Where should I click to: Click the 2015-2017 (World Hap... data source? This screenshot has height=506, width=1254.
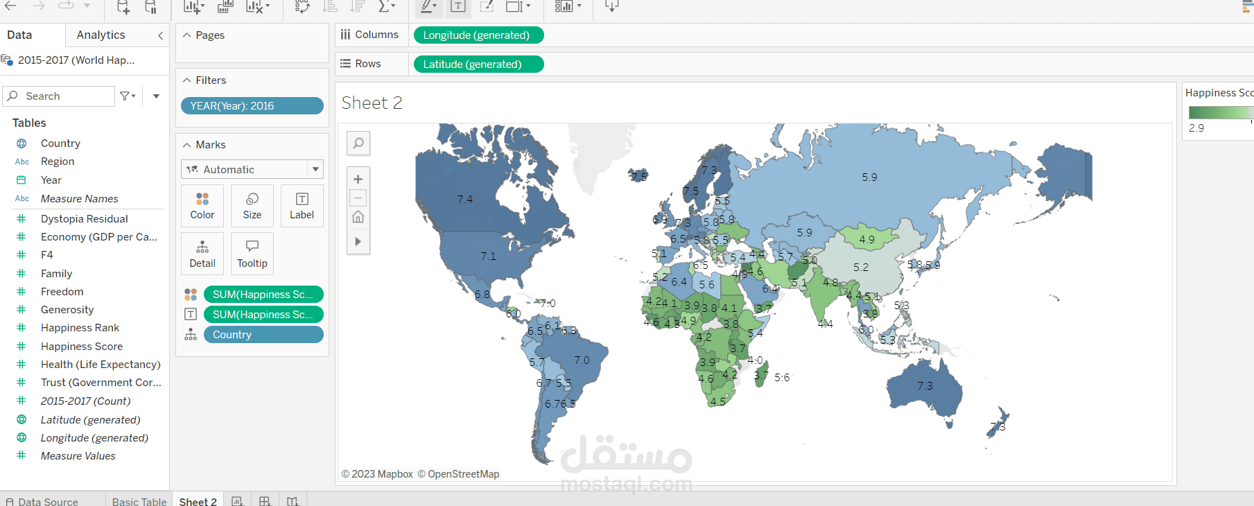(76, 60)
